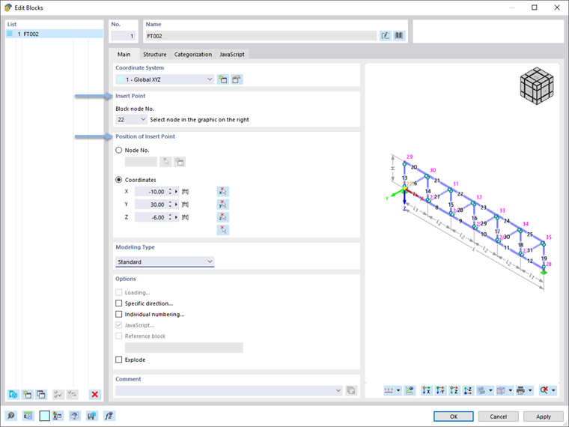The image size is (569, 427).
Task: Click the OK button
Action: pos(454,417)
